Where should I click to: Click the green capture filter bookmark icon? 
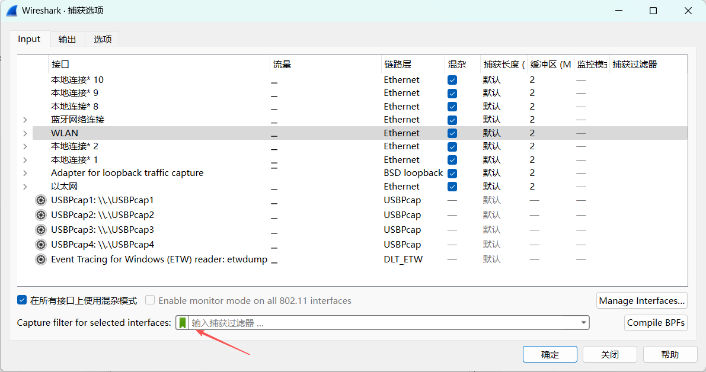183,323
